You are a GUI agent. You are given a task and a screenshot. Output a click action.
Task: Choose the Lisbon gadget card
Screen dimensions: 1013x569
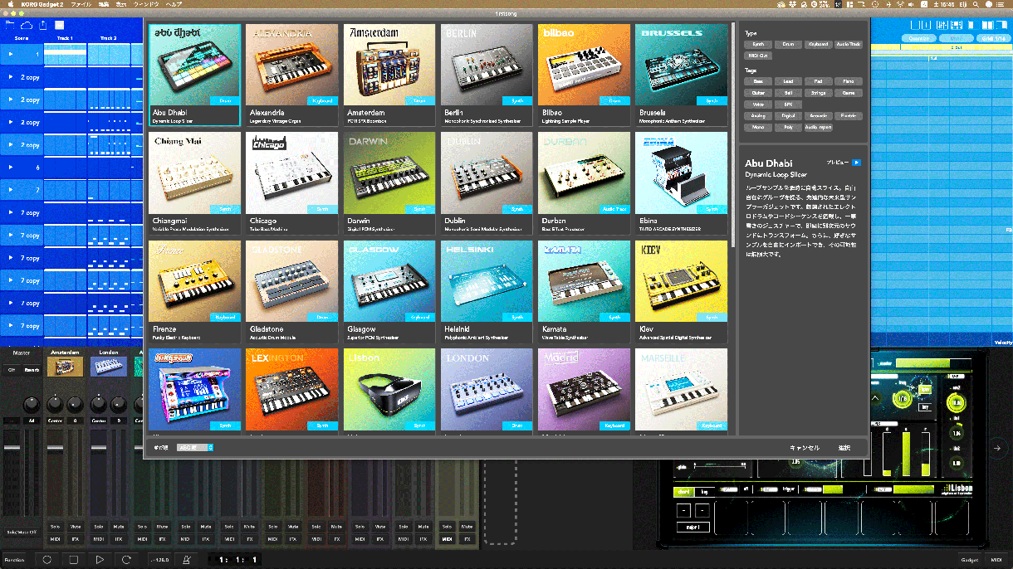tap(389, 391)
